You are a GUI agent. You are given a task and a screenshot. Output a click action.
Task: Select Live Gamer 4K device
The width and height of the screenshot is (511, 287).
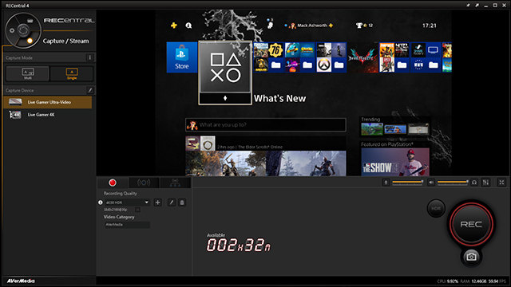pos(48,115)
